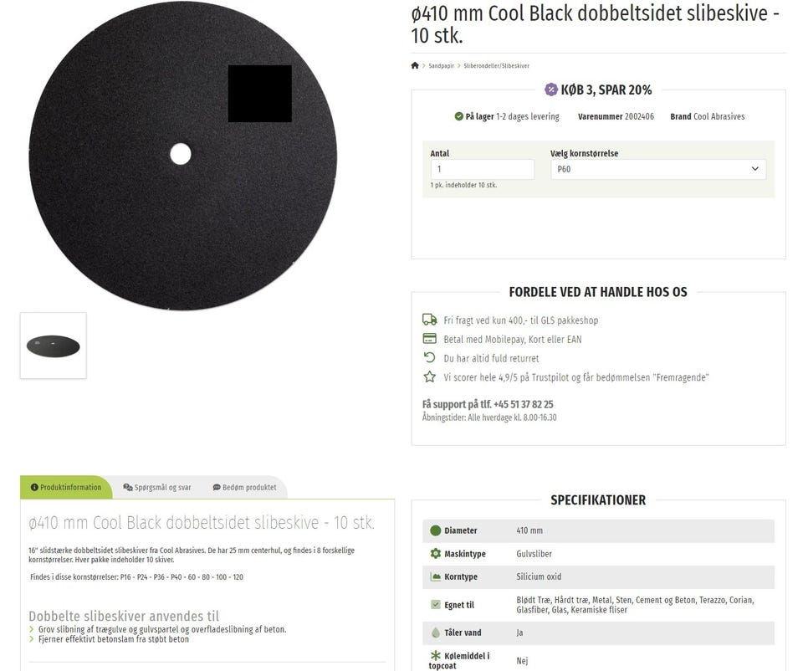This screenshot has width=803, height=671.
Task: Follow the Sandpapir breadcrumb link
Action: point(441,65)
